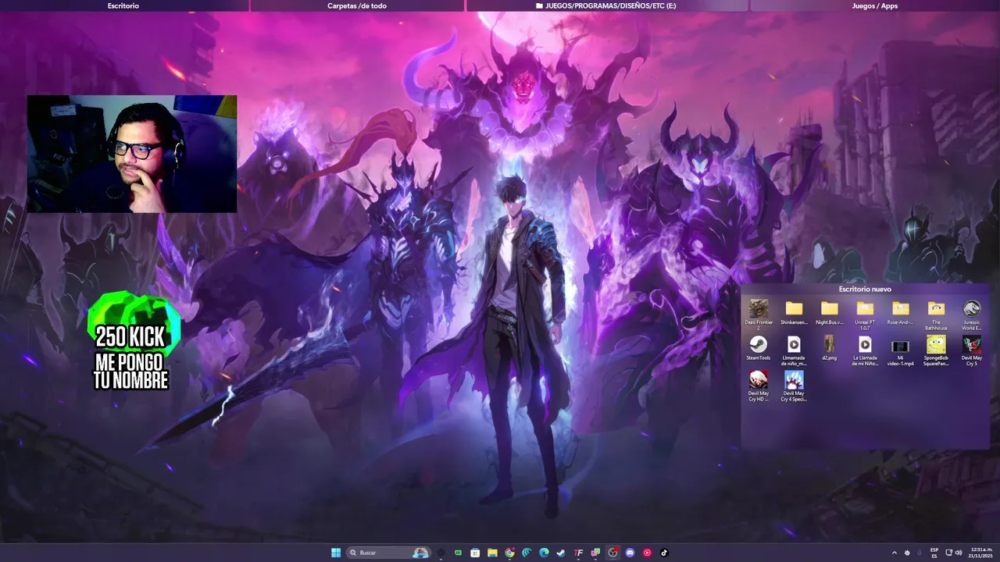This screenshot has height=562, width=1000.
Task: Open the TF app on taskbar
Action: pyautogui.click(x=578, y=553)
